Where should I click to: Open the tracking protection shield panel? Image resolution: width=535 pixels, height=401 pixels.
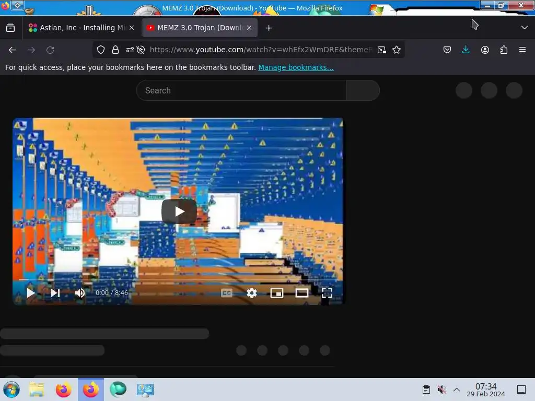(x=101, y=50)
